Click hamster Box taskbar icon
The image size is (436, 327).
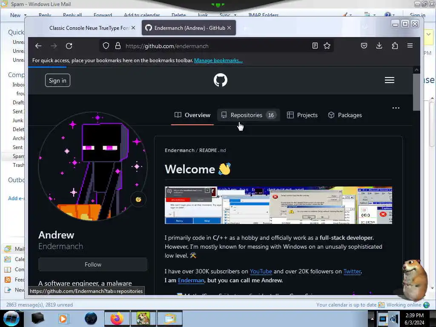click(x=143, y=318)
